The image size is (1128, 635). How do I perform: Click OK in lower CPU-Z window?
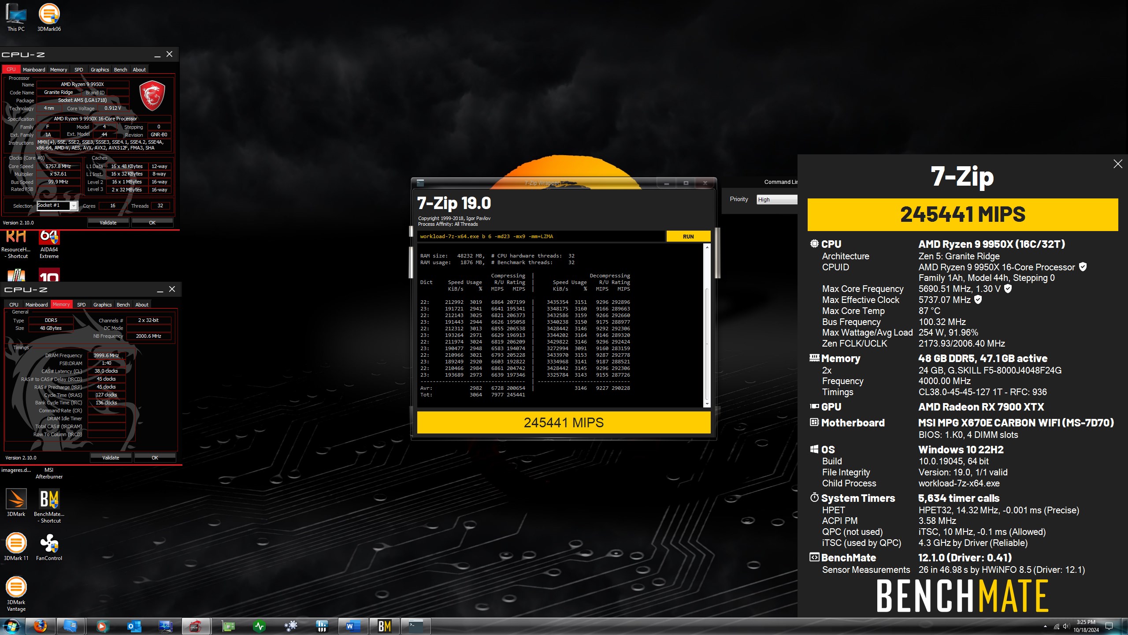coord(155,458)
